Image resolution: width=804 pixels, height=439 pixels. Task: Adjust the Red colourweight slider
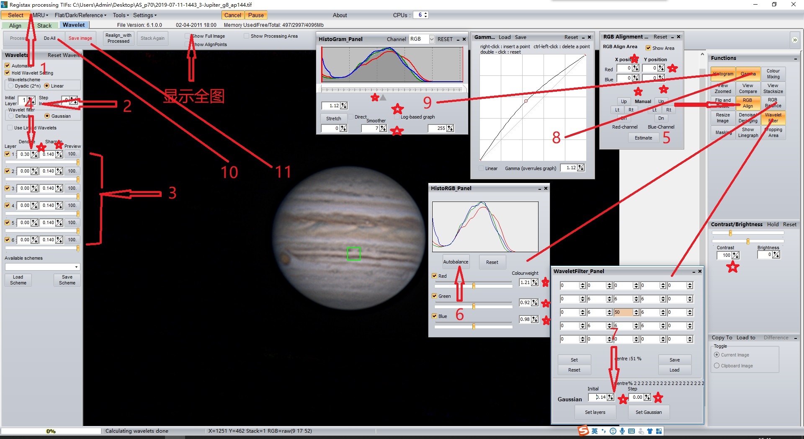[474, 286]
